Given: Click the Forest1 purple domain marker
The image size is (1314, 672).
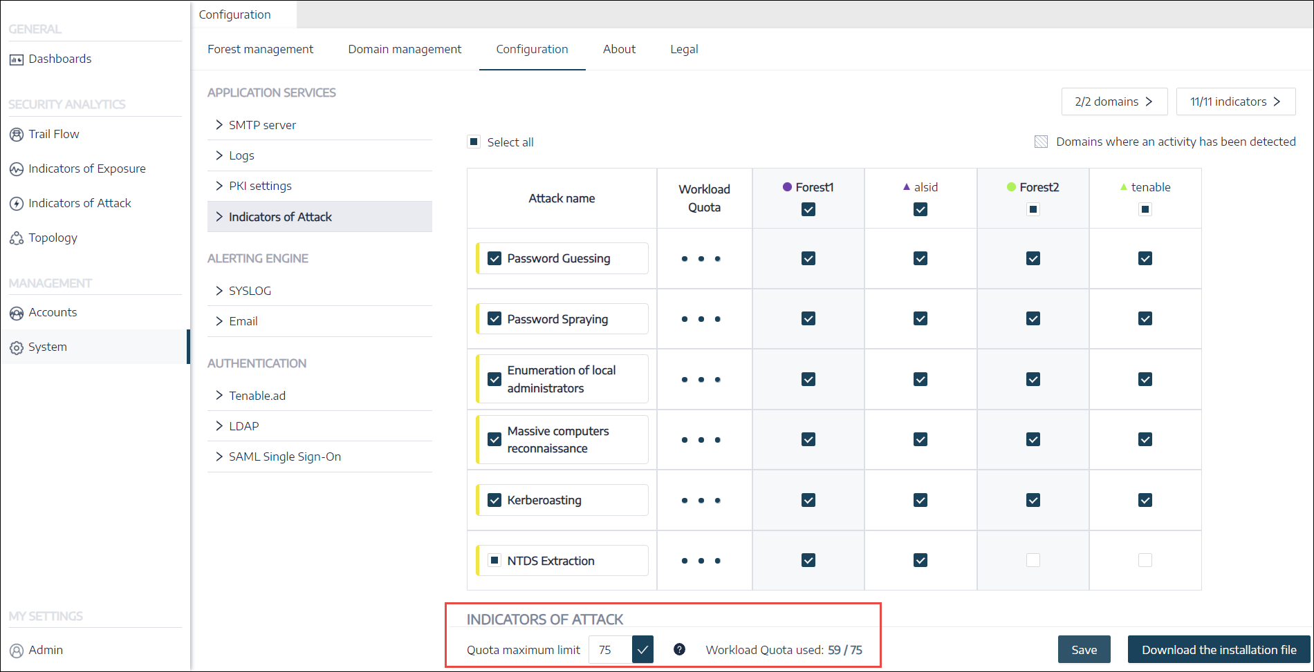Looking at the screenshot, I should [x=787, y=187].
